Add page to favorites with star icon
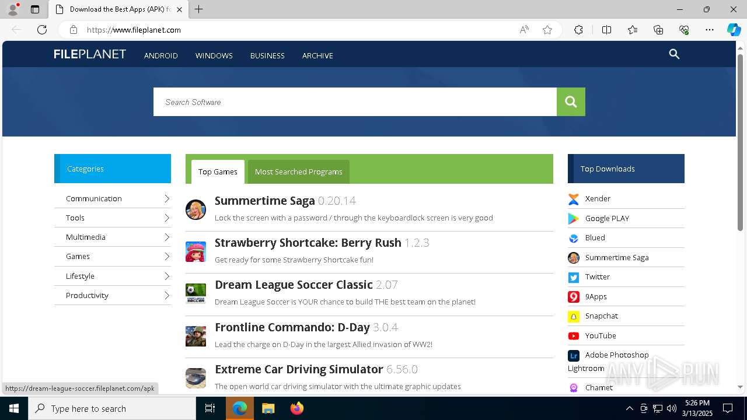Screen dimensions: 747x420 tap(547, 30)
